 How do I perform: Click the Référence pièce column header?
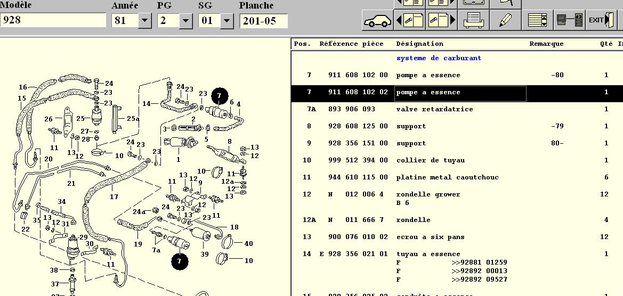point(351,44)
